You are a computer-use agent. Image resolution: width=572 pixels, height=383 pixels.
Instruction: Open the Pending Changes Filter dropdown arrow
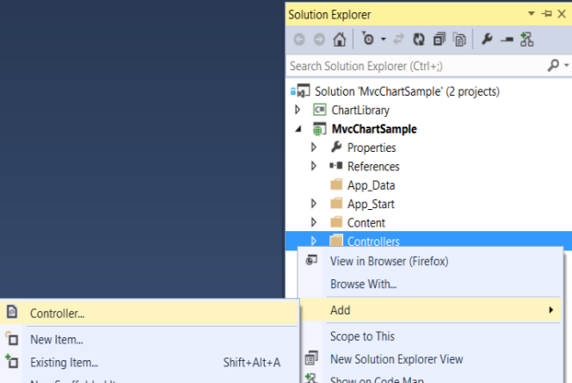pos(383,39)
